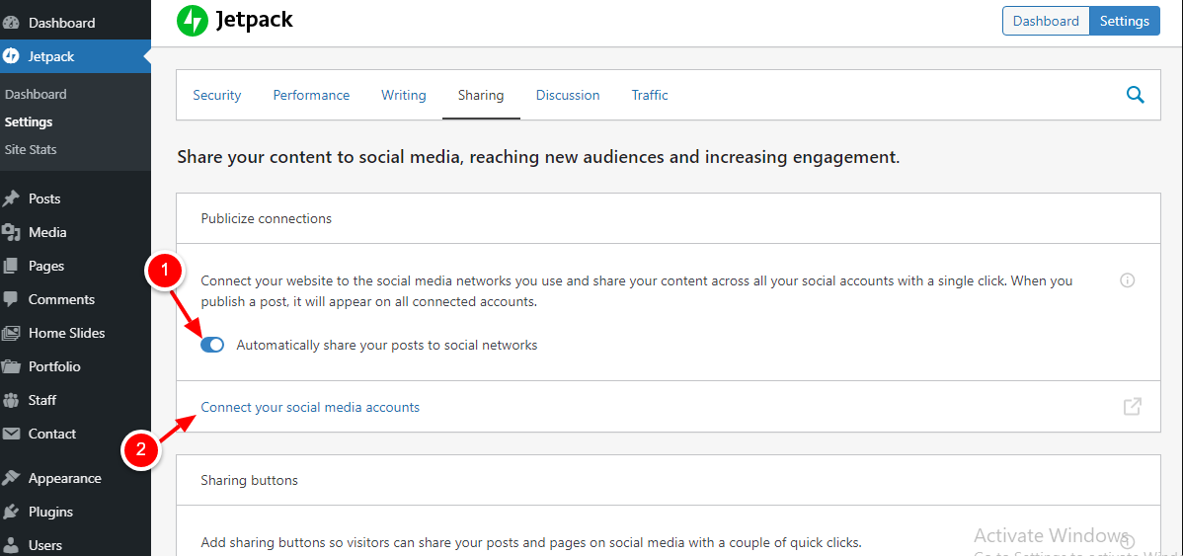This screenshot has height=556, width=1183.
Task: Click Connect your social media accounts link
Action: tap(310, 407)
